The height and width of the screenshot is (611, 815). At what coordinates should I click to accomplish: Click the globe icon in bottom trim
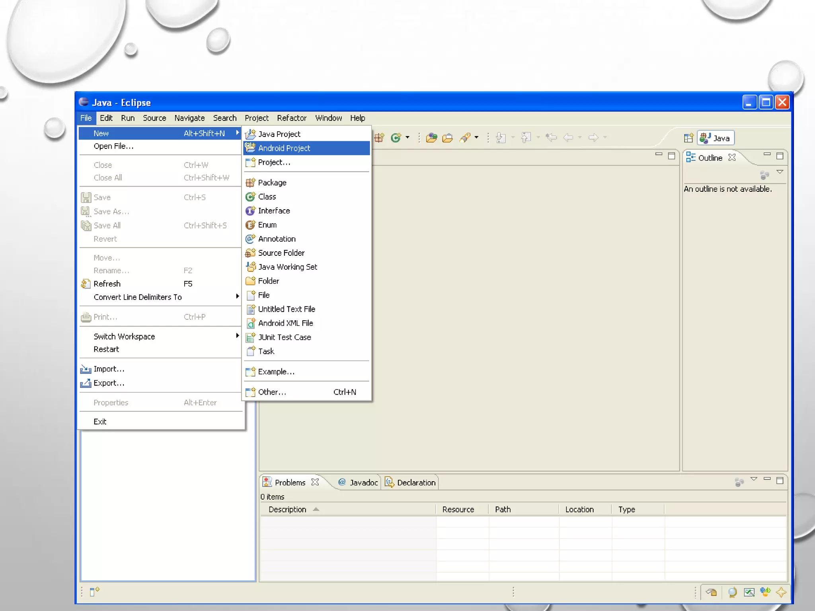(x=732, y=592)
